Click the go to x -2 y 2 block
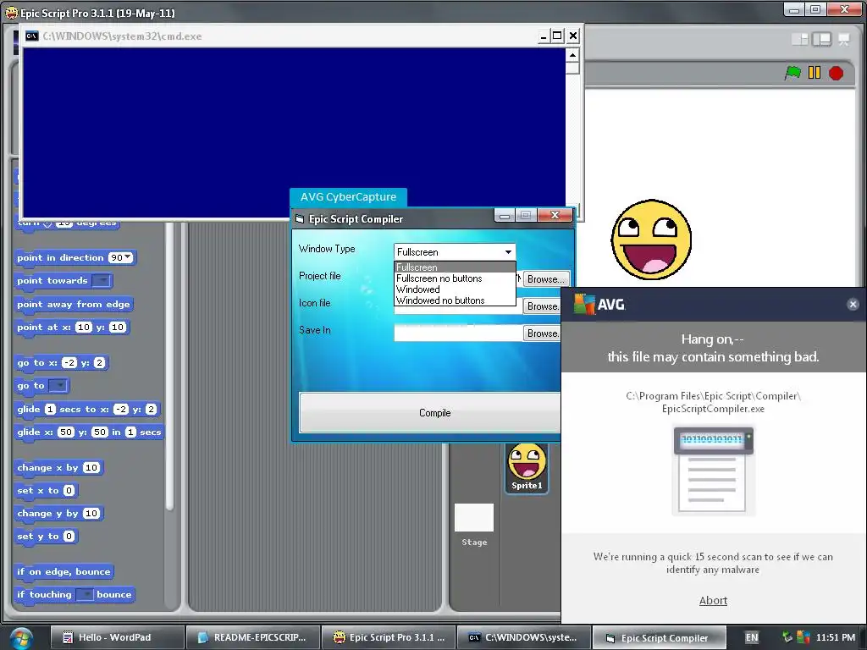This screenshot has width=867, height=650. [61, 362]
